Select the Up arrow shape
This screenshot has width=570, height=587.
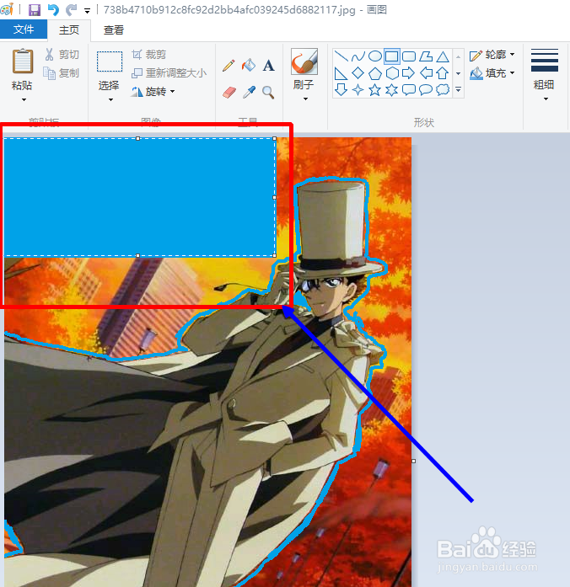point(443,73)
